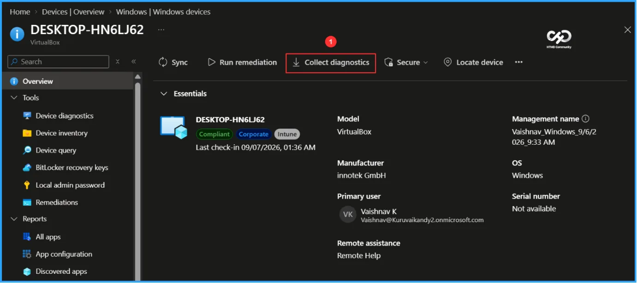Click the Locate device button label

480,62
